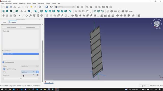
Task: Switch to the Aufgaben tab
Action: coord(13,22)
